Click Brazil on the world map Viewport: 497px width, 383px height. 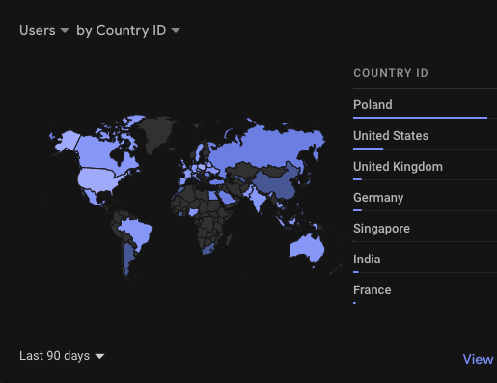(x=137, y=233)
